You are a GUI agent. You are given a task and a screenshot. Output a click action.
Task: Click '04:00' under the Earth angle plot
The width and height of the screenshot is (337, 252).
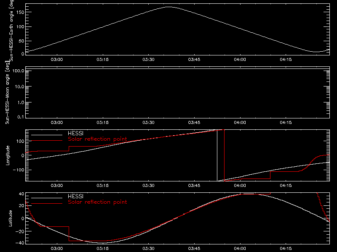click(240, 59)
